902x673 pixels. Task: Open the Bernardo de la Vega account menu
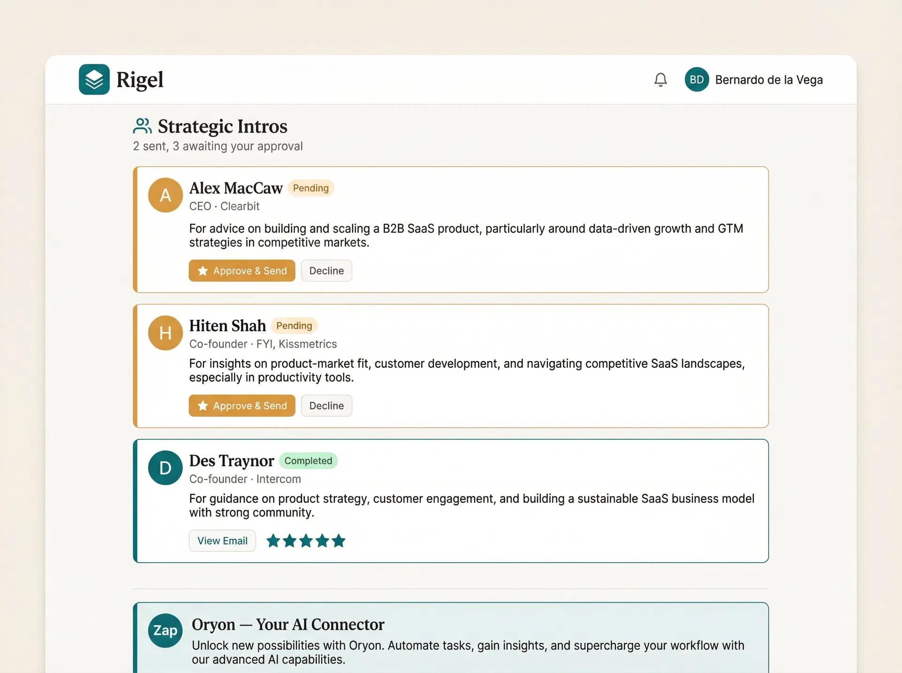[x=769, y=79]
